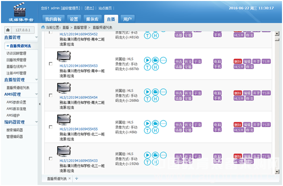The height and width of the screenshot is (186, 283).
Task: Click the T icon for channel 1201941609455454
Action: coord(147,99)
